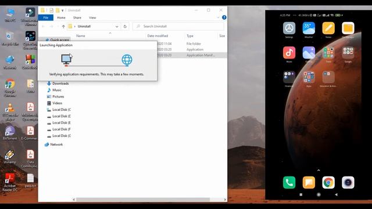Open Phone dialer in phone dock
This screenshot has width=372, height=209.
click(x=289, y=182)
